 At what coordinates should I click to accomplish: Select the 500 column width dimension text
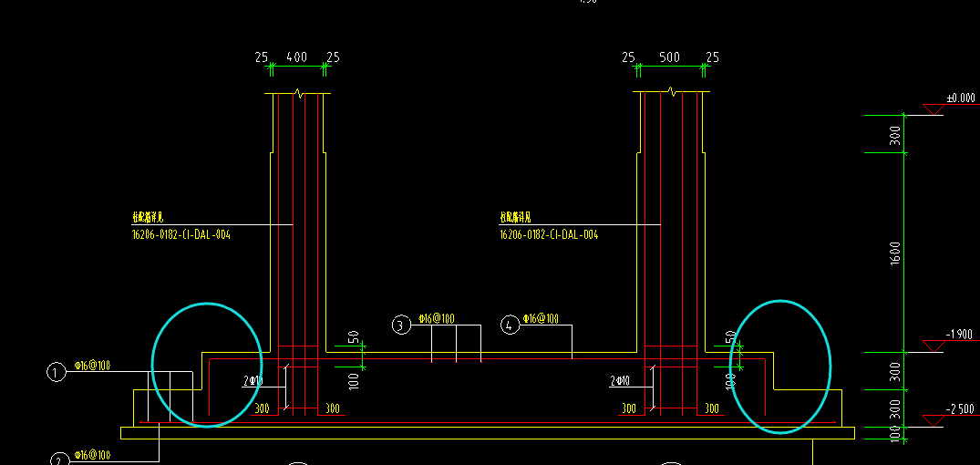point(669,57)
